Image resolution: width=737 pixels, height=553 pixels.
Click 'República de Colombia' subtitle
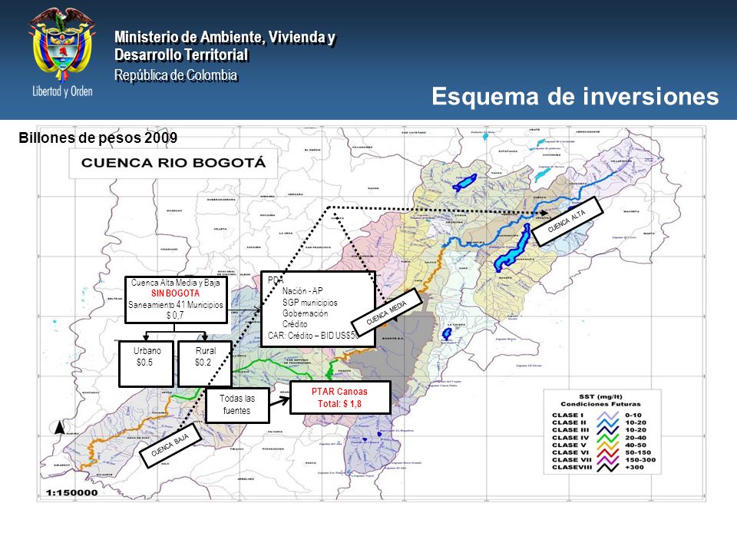176,75
